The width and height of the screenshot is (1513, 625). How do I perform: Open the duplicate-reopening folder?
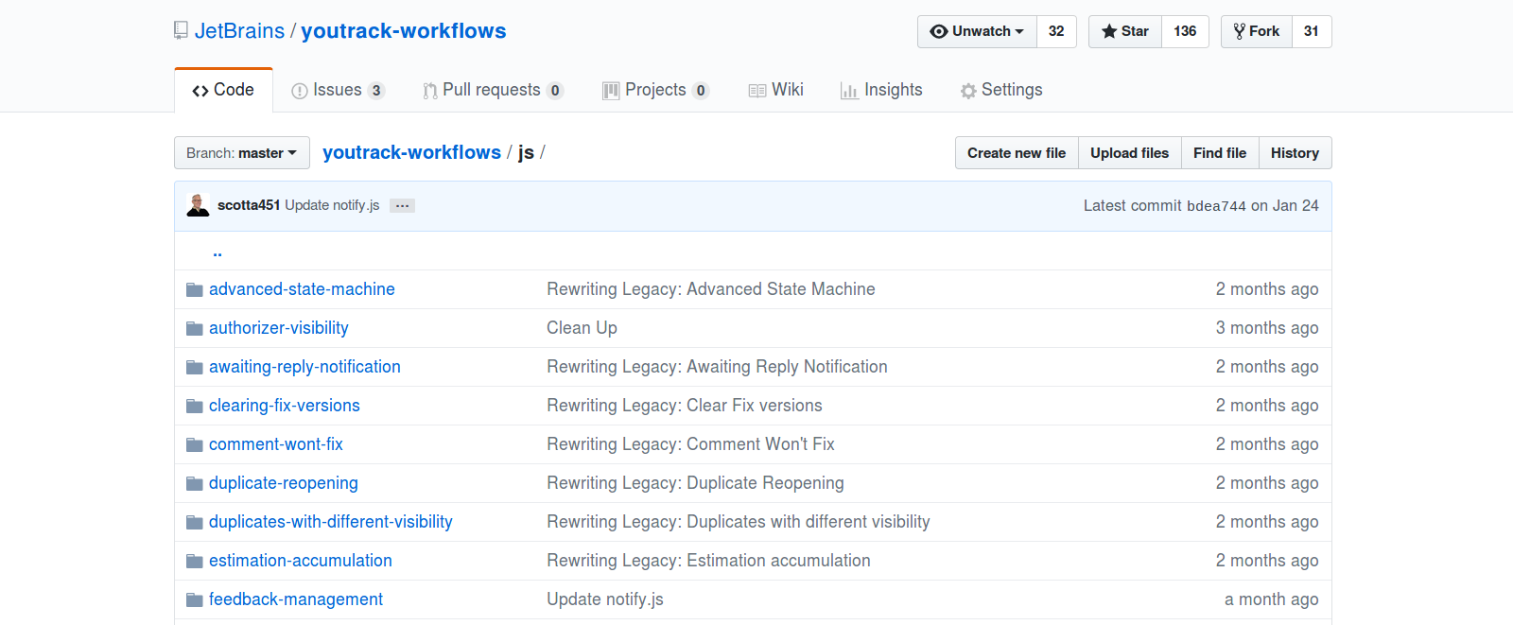[284, 483]
